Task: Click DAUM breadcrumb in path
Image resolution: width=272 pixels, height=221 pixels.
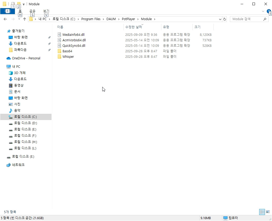Action: point(111,19)
